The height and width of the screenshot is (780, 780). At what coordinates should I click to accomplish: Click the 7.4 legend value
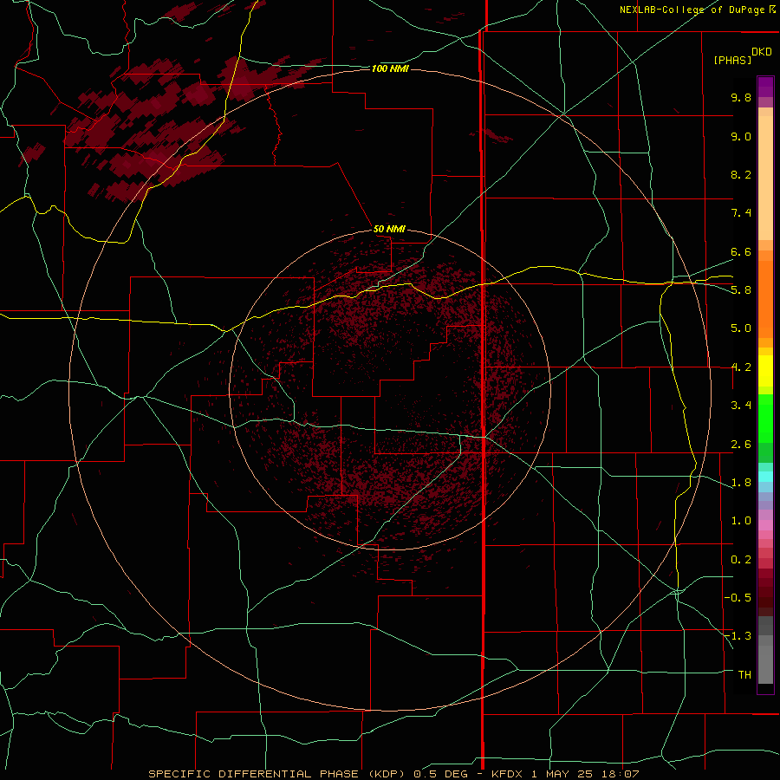pos(741,213)
